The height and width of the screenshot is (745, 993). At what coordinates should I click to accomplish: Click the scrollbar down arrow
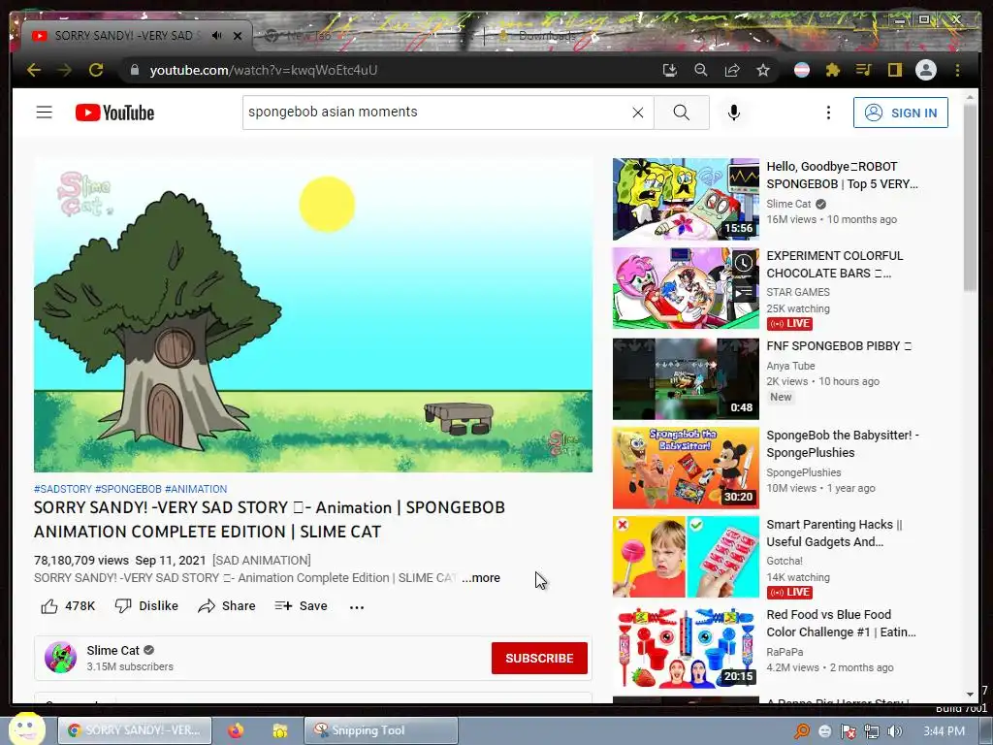(x=970, y=695)
